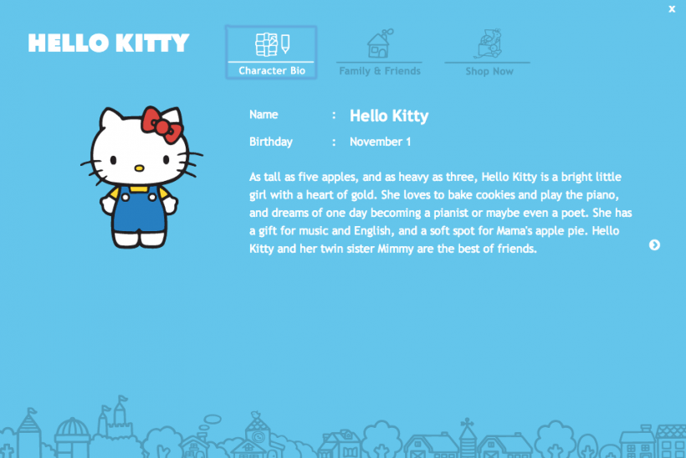
Task: Switch to the Family & Friends tab label
Action: pyautogui.click(x=380, y=71)
